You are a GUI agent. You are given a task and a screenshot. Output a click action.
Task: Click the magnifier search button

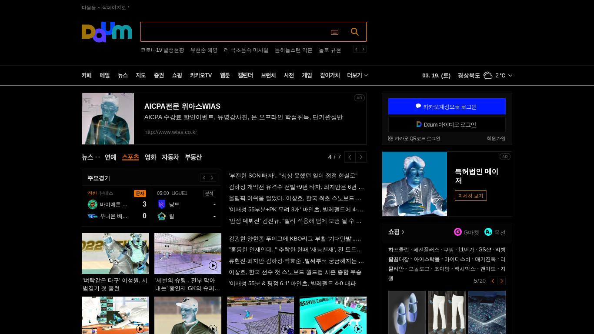click(x=355, y=32)
